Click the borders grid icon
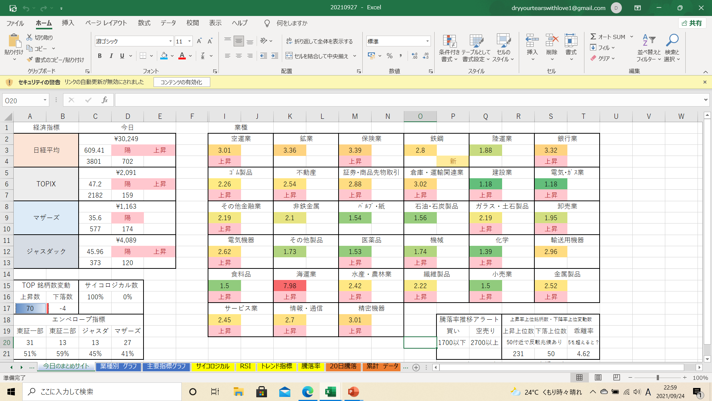Image resolution: width=712 pixels, height=401 pixels. click(143, 56)
